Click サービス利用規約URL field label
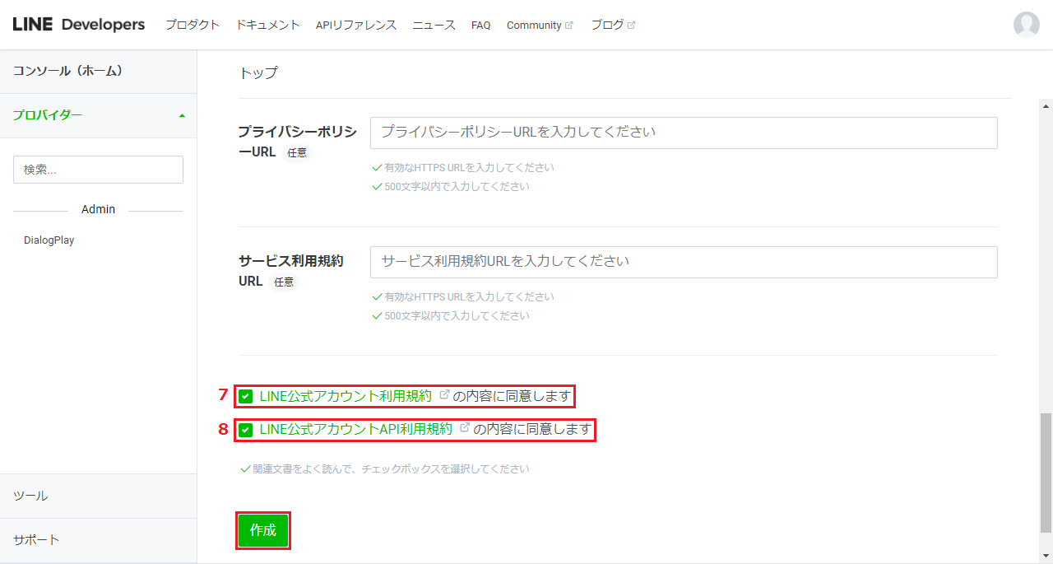Image resolution: width=1053 pixels, height=564 pixels. (290, 271)
